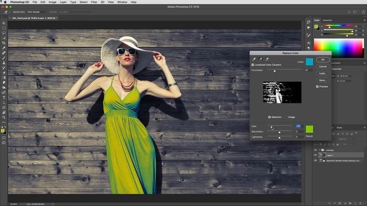Viewport: 367px width, 206px height.
Task: Select the Type tool
Action: click(x=4, y=97)
